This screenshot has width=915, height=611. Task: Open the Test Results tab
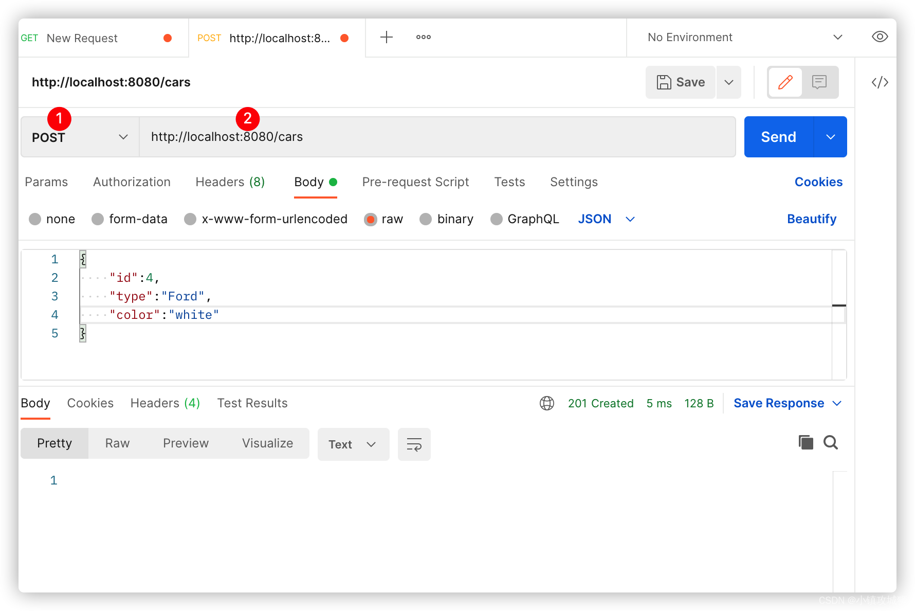tap(252, 403)
